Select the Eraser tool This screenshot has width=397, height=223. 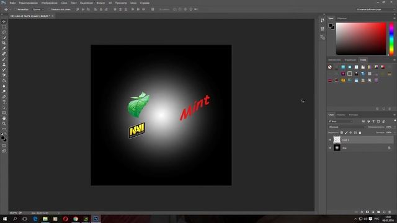point(4,75)
